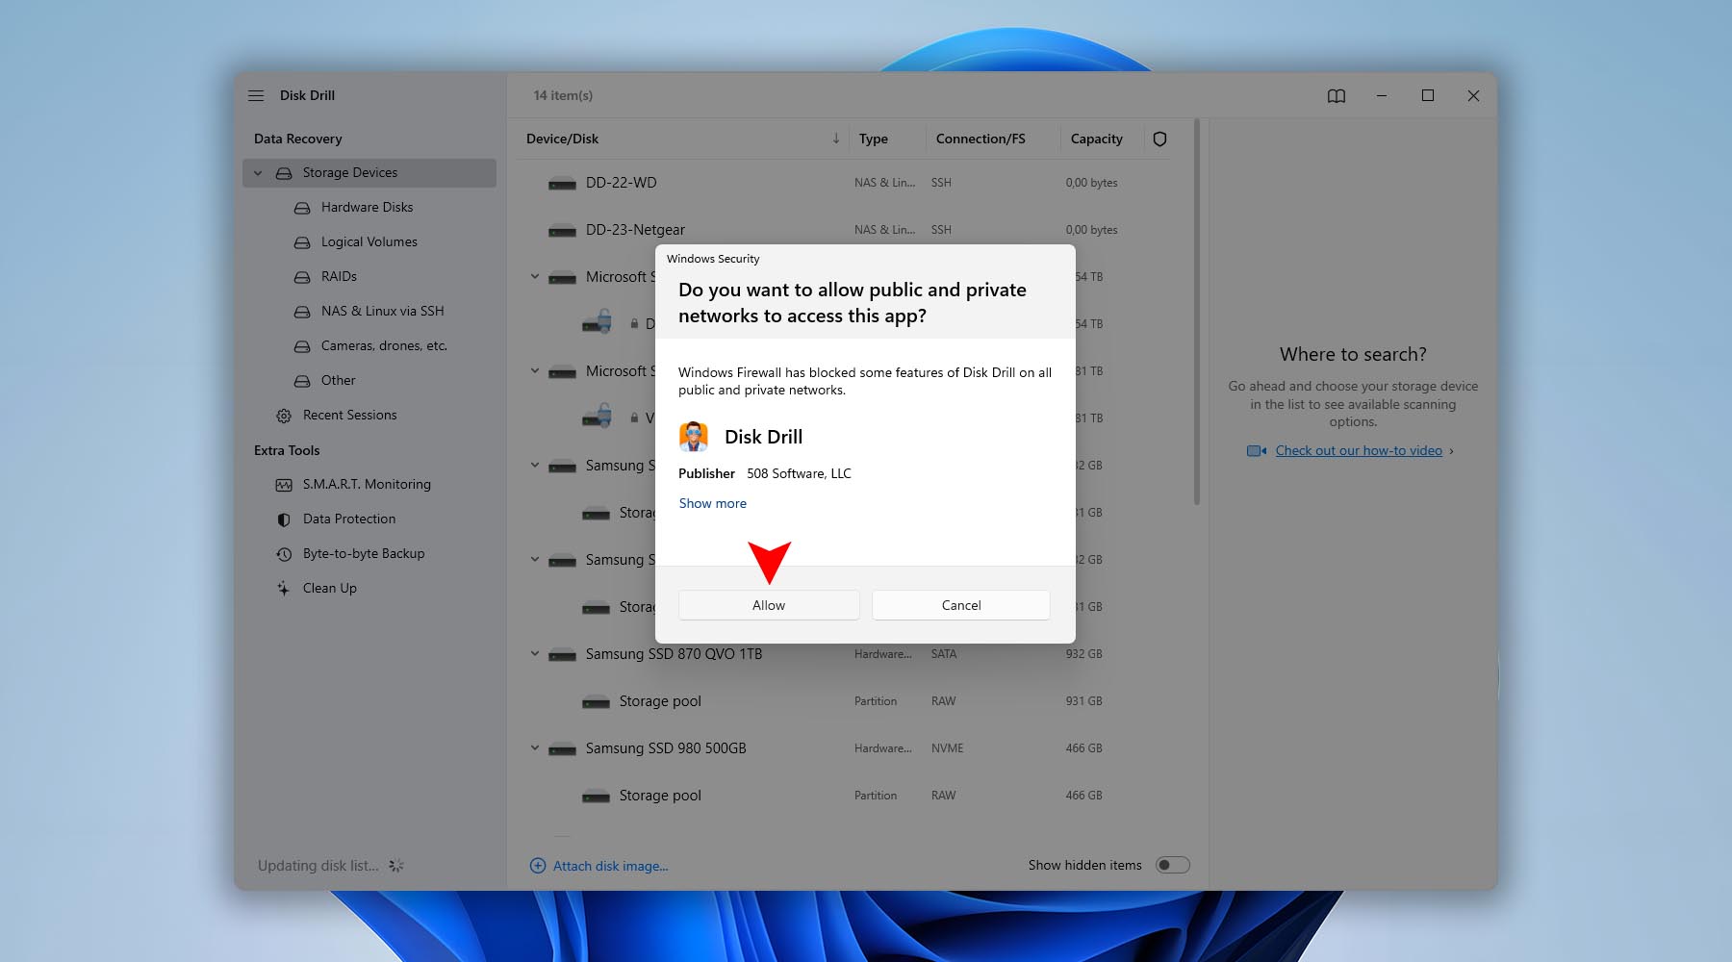The image size is (1732, 962).
Task: Open the hamburger menu in Disk Drill
Action: (x=256, y=95)
